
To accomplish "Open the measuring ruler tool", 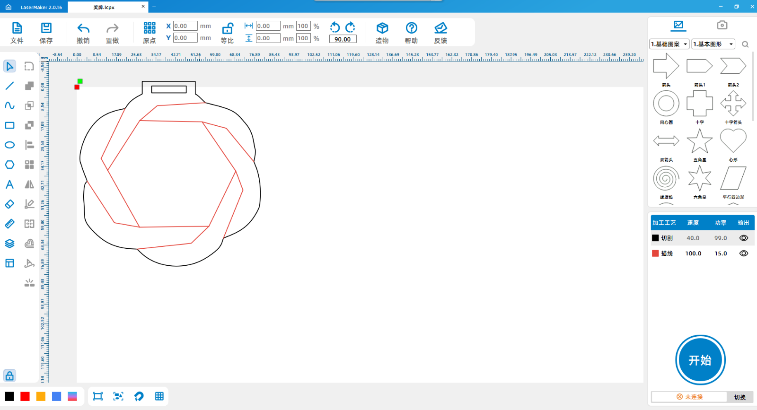I will (x=9, y=224).
